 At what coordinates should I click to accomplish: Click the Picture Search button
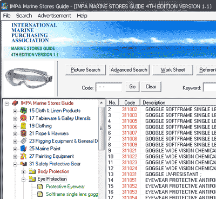tap(85, 70)
